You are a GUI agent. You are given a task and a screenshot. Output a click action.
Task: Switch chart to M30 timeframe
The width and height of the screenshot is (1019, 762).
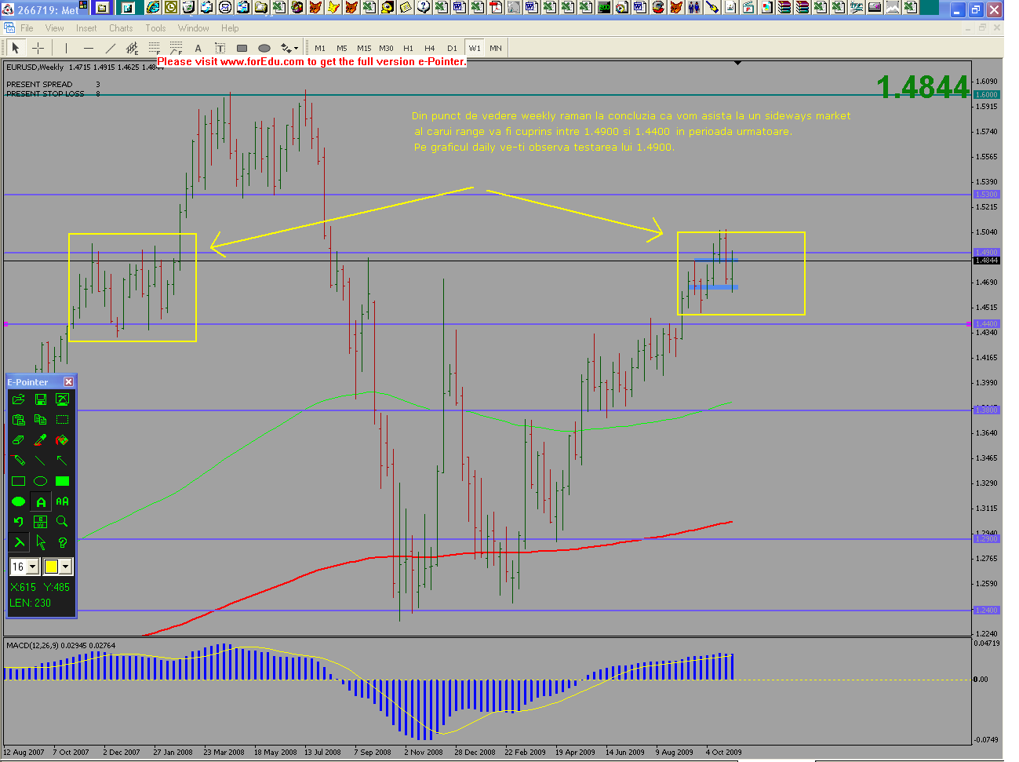pos(386,48)
